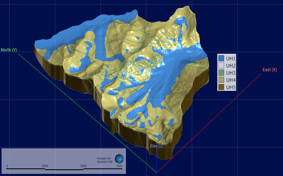This screenshot has height=176, width=283.
Task: Select the UH2 light gray legend swatch
Action: (x=222, y=65)
